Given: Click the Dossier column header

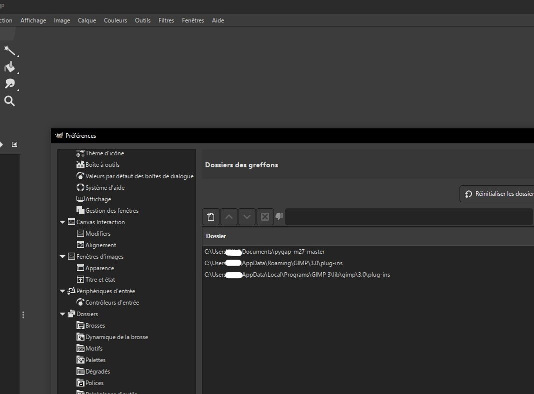Looking at the screenshot, I should click(368, 236).
